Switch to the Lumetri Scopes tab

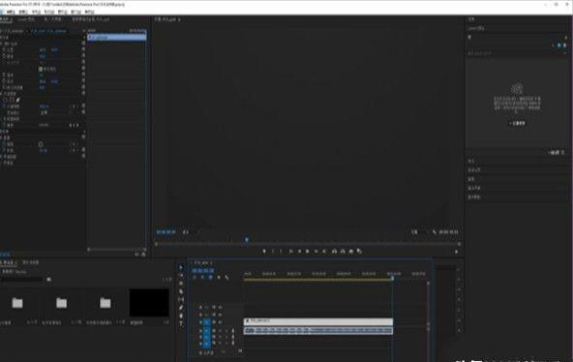click(26, 19)
